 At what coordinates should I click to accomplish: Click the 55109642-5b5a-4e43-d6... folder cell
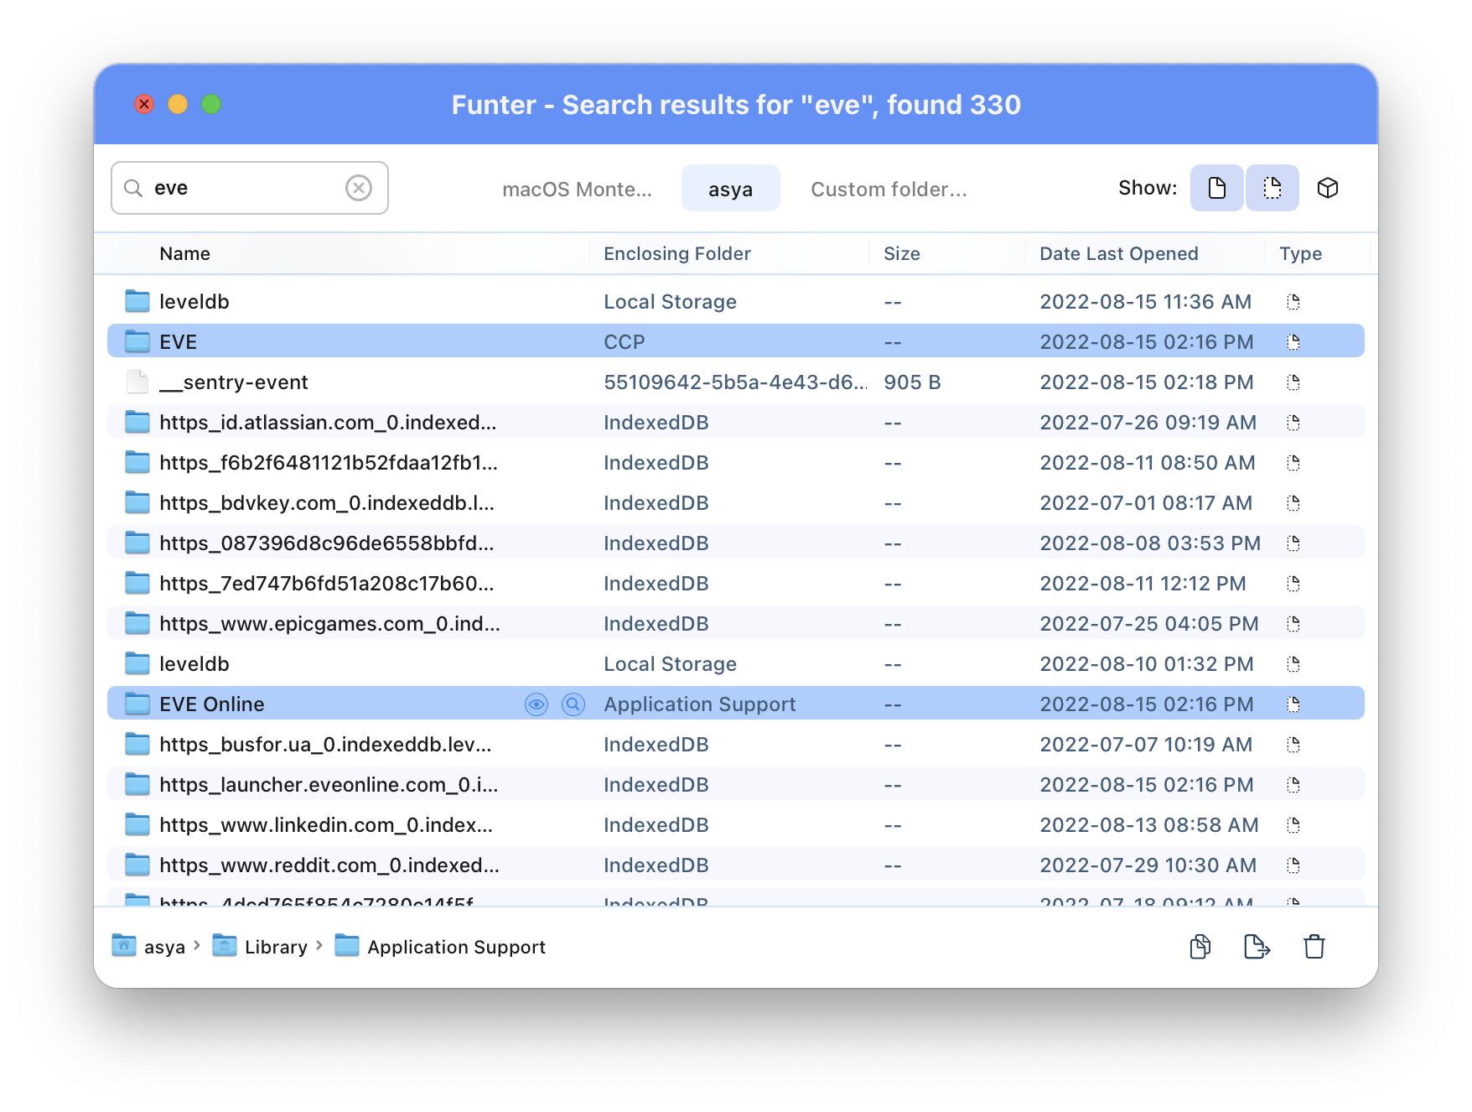(735, 382)
